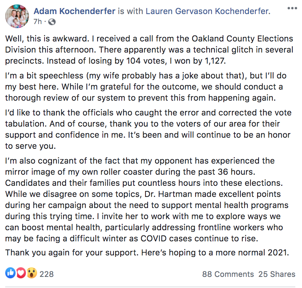302x288 pixels.
Task: Open the 88 Comments link
Action: point(228,274)
